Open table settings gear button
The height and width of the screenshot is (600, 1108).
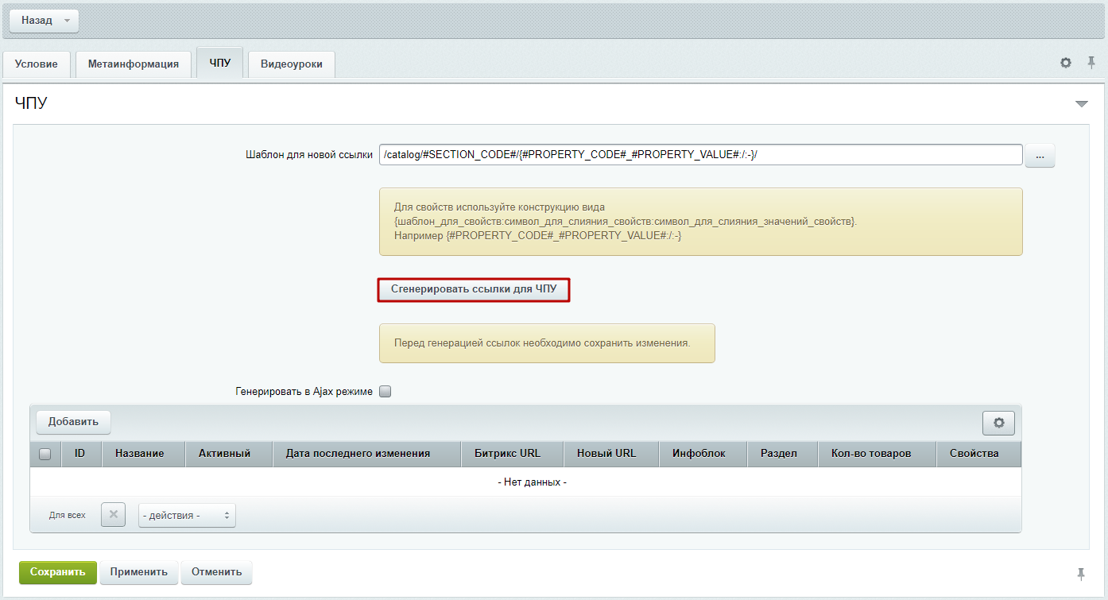click(x=998, y=424)
